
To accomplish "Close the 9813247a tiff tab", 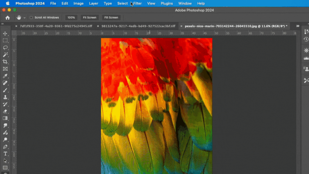I will click(98, 26).
